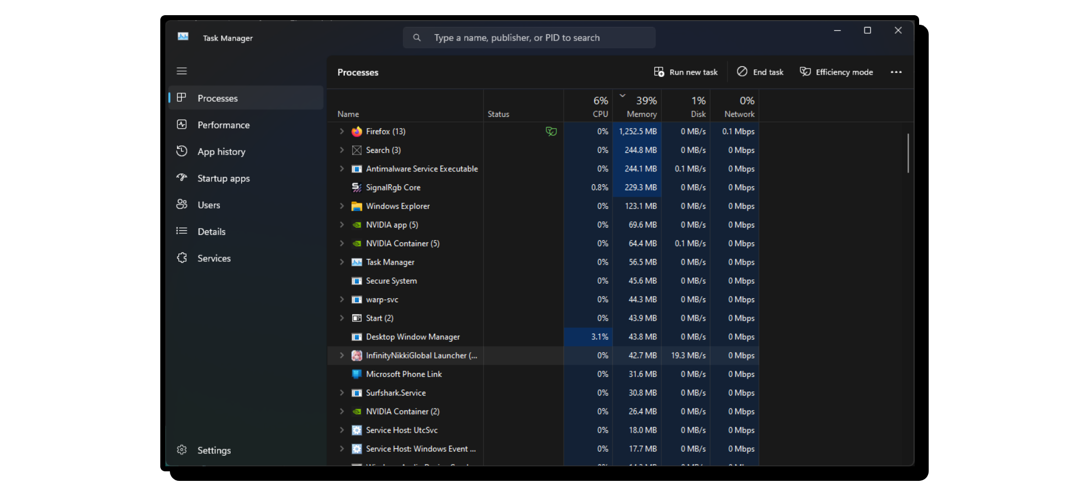Select Startup apps gauge icon
Screen dimensions: 1080x491
(182, 178)
